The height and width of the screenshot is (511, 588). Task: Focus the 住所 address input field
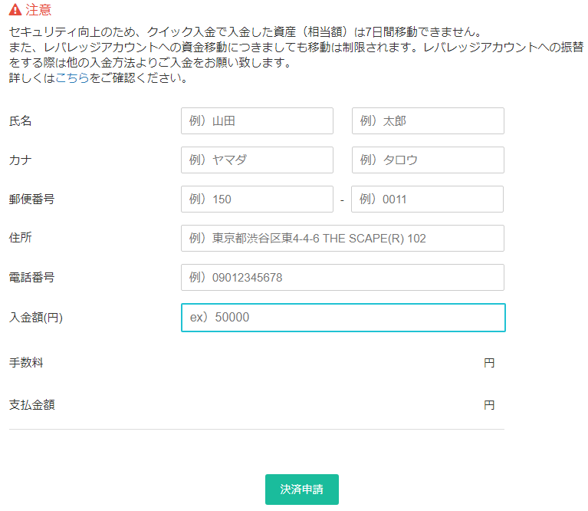point(343,239)
